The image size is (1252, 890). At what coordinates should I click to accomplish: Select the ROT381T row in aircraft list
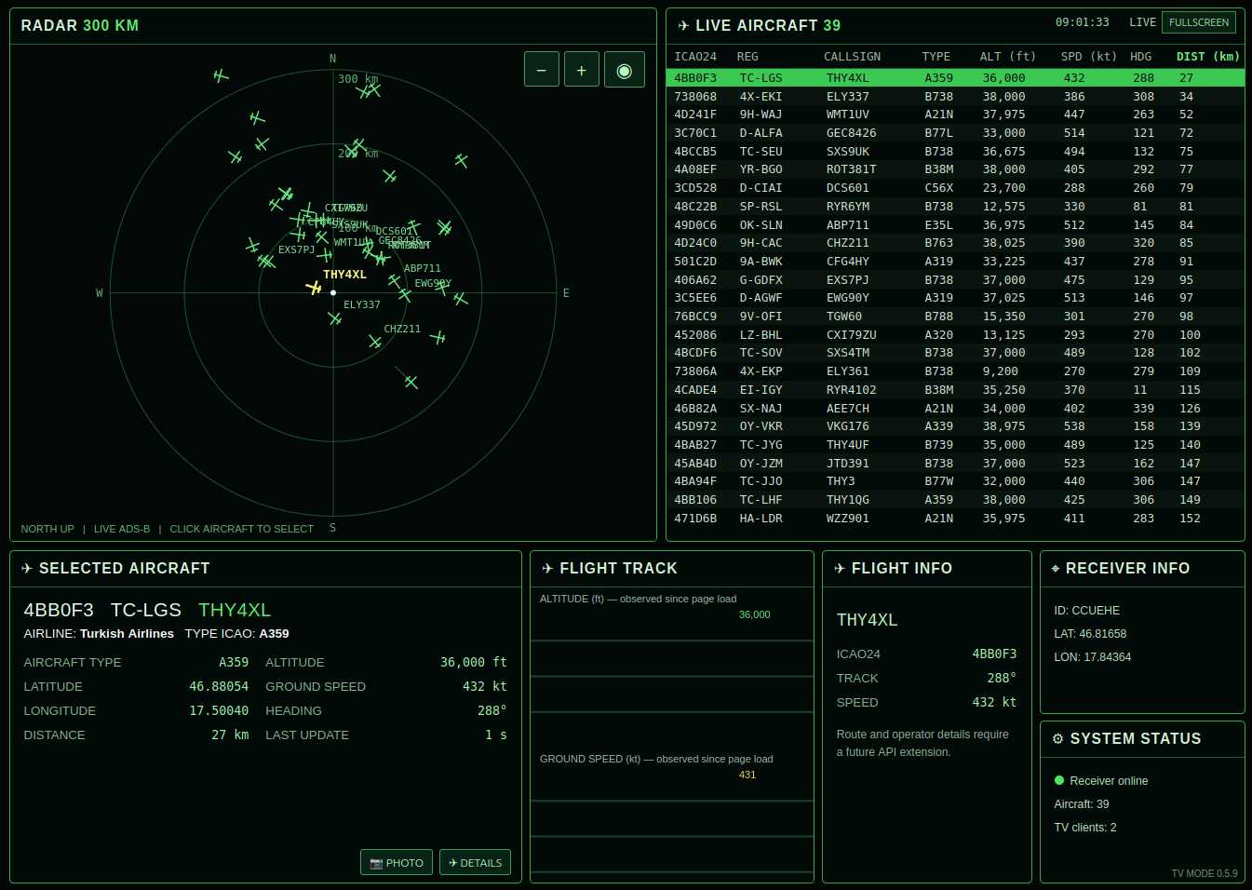coord(955,169)
